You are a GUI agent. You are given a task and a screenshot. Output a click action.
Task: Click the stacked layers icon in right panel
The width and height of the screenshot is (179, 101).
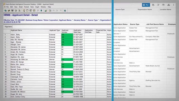(169, 5)
